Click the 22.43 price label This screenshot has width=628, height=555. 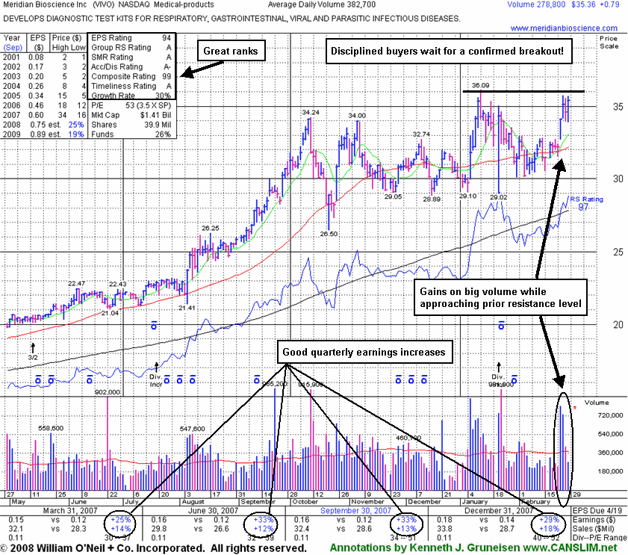[118, 284]
